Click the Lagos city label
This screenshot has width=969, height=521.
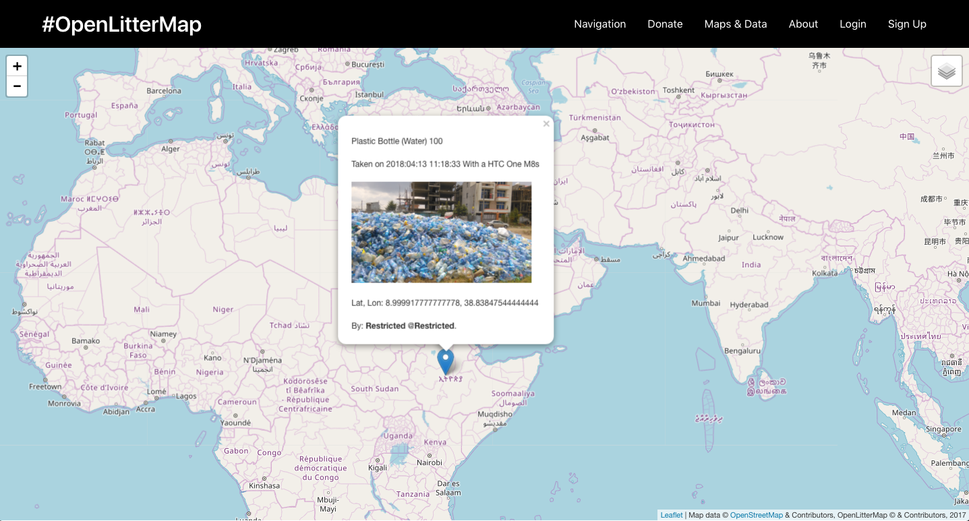(186, 396)
